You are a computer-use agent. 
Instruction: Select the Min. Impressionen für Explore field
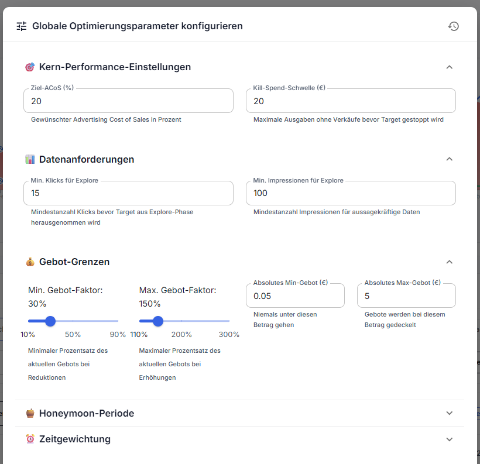point(351,193)
